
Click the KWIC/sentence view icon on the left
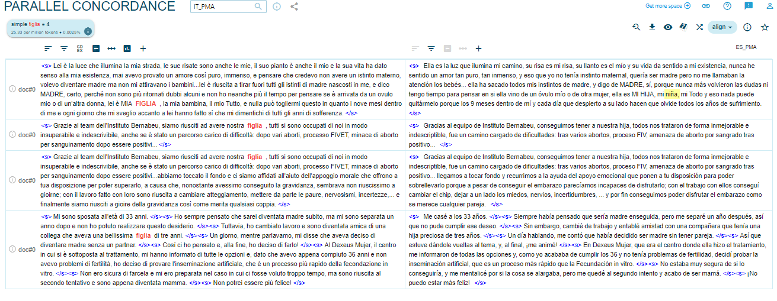point(96,48)
